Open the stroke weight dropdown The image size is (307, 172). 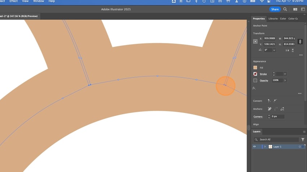[285, 74]
